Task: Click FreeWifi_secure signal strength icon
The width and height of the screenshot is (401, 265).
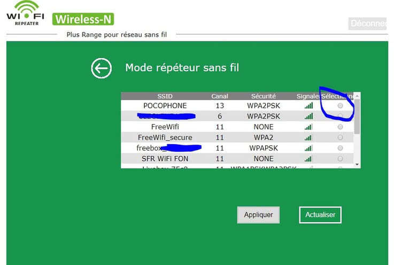Action: 309,138
